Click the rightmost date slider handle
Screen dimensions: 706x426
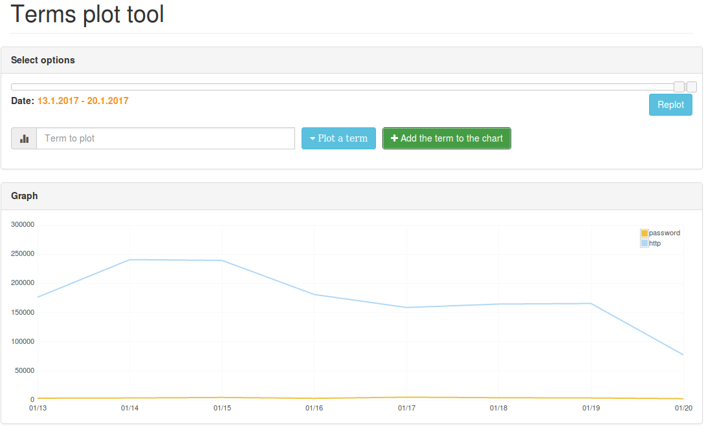(692, 87)
